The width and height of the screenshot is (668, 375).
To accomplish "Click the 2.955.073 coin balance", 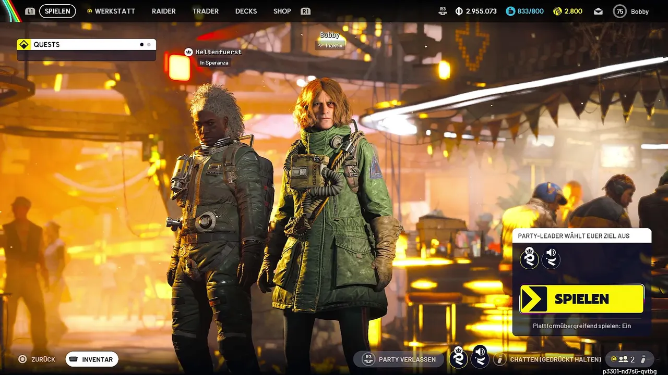I will coord(481,11).
